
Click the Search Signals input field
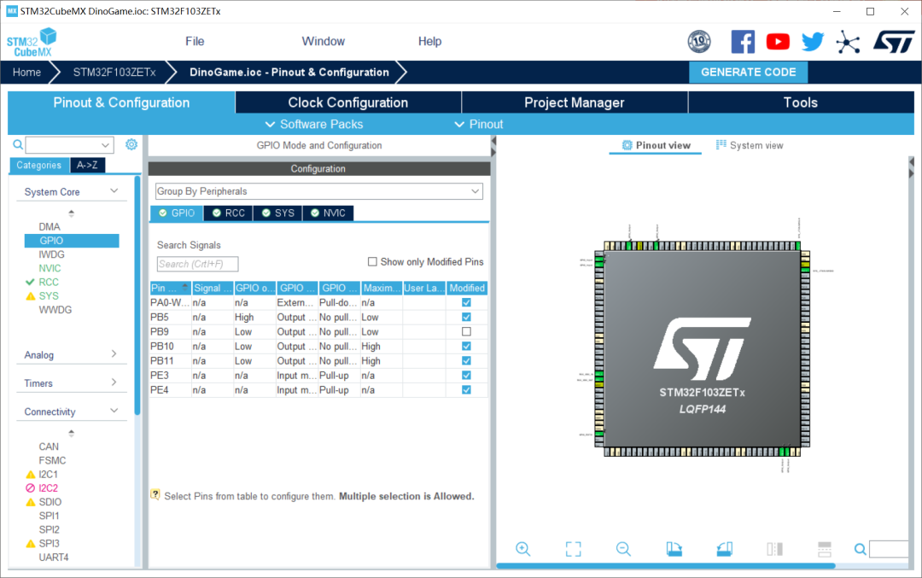pos(197,264)
